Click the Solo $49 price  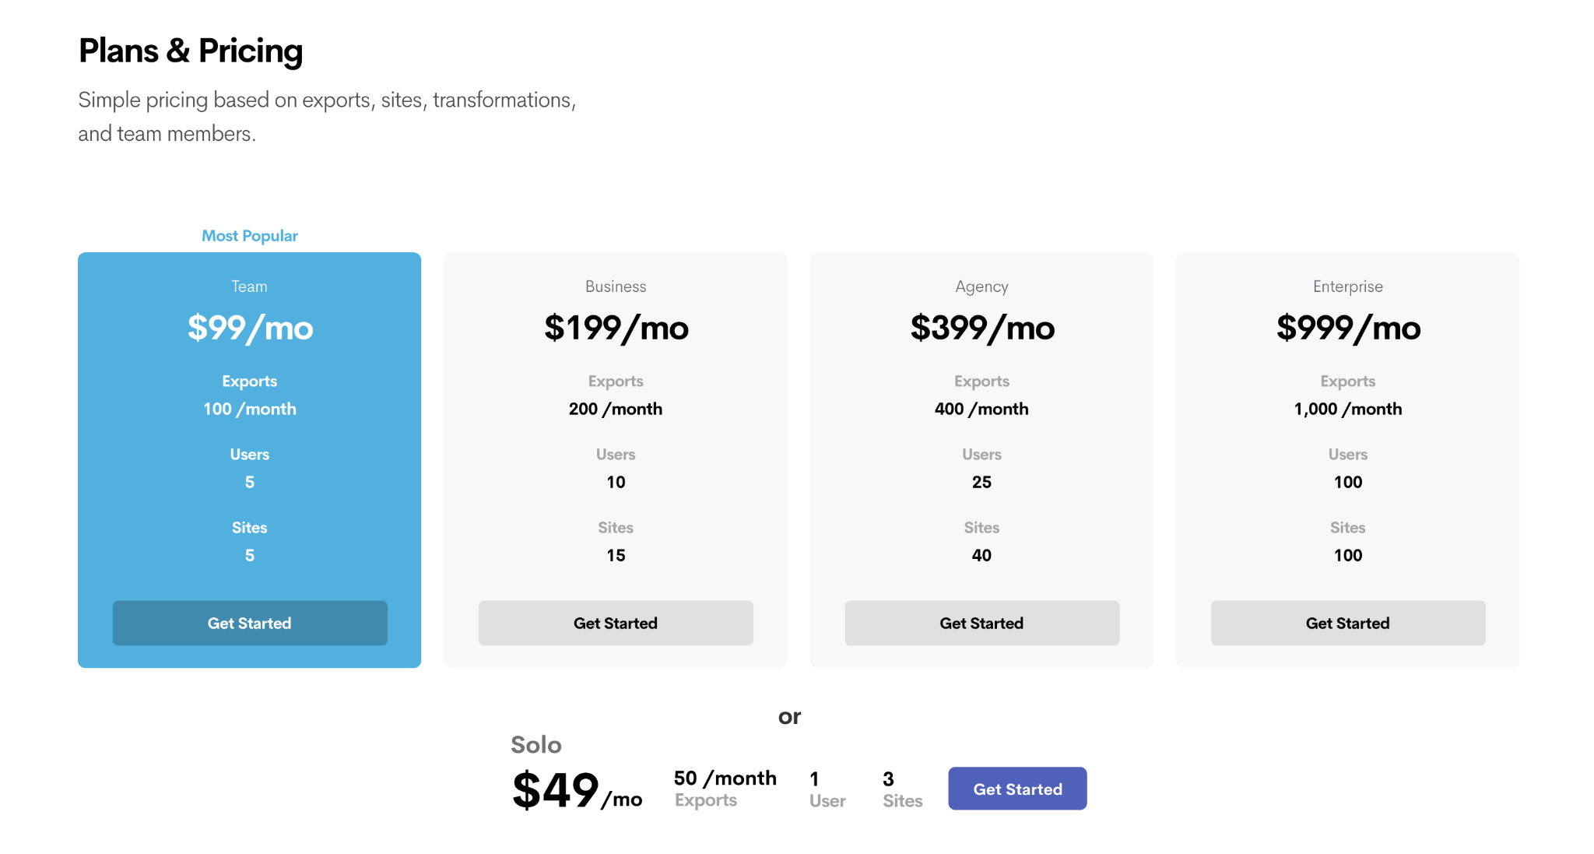556,790
